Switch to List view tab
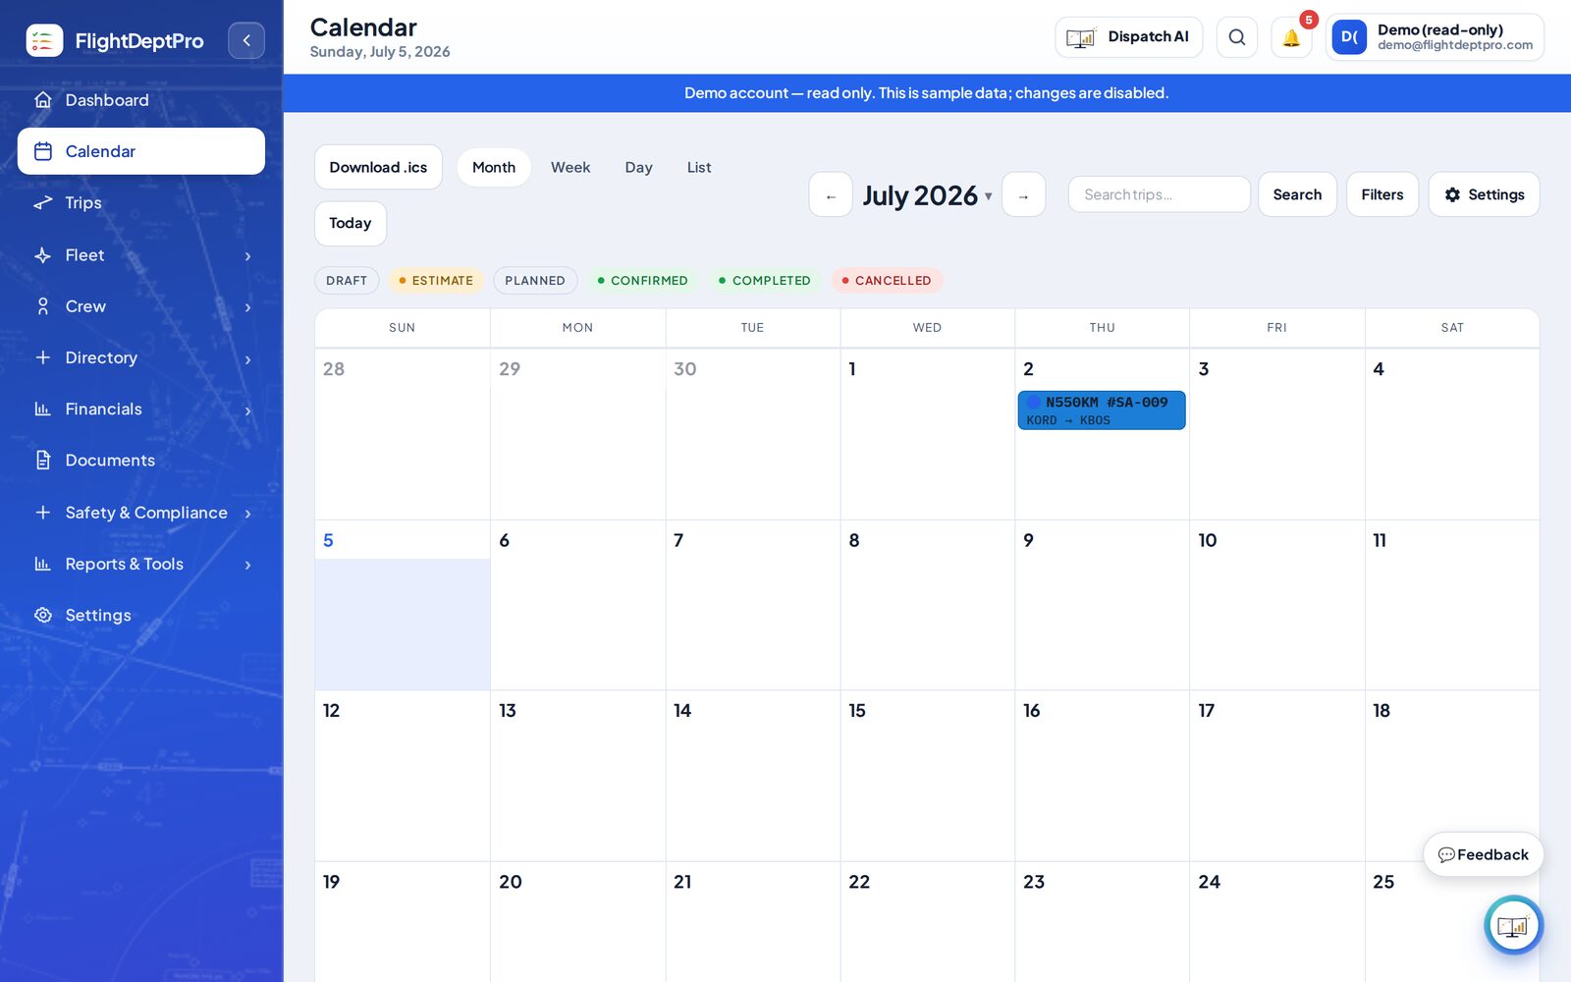 click(x=699, y=168)
